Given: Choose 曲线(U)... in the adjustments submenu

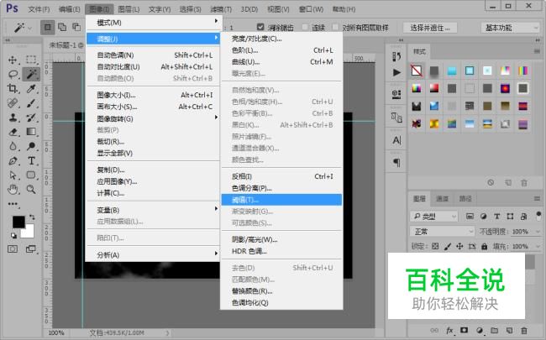Looking at the screenshot, I should pyautogui.click(x=281, y=62).
